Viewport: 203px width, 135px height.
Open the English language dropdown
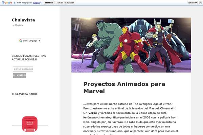38,3
